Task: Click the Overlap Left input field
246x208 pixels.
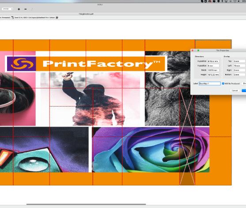Action: 239,65
